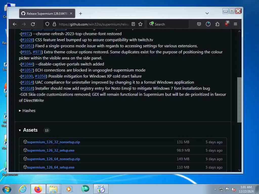Screen dimensions: 259x194
Task: Click the 98.9 MB size text
Action: tap(183, 151)
